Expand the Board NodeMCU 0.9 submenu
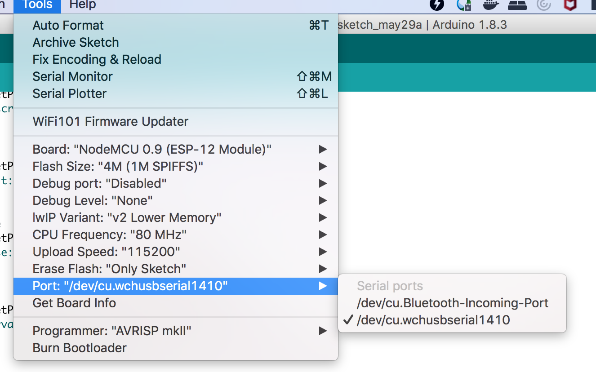Viewport: 596px width, 372px height. [x=176, y=150]
